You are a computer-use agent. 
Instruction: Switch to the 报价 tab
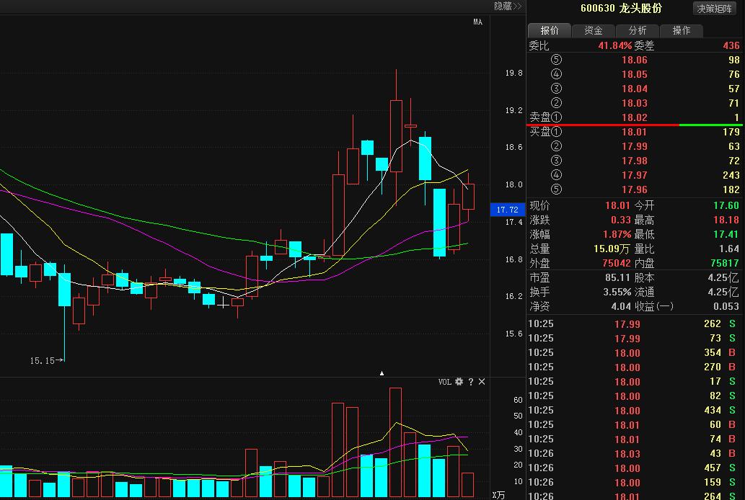(550, 30)
